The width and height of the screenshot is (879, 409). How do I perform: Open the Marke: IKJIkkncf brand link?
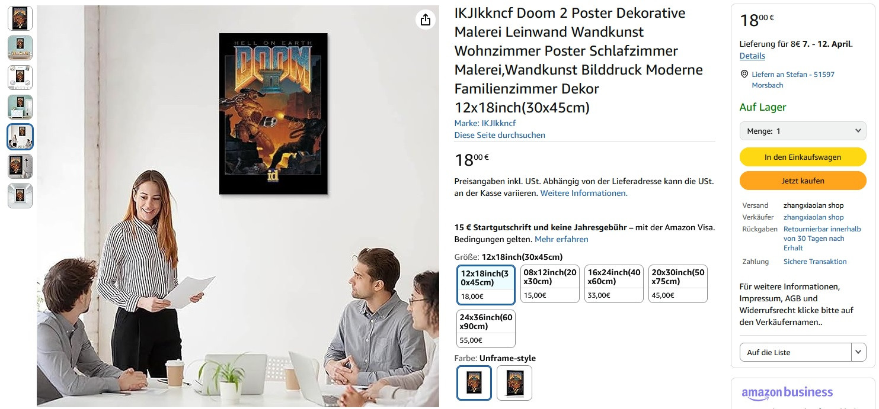point(485,123)
